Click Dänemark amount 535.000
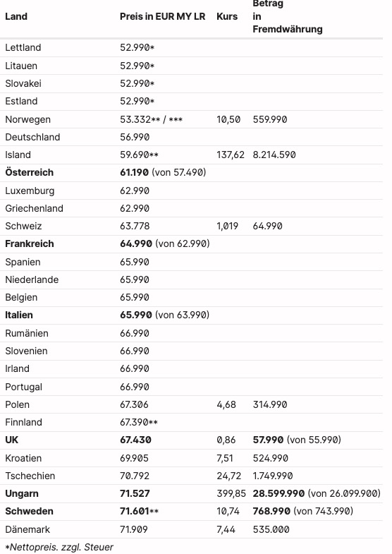The image size is (392, 554). point(271,529)
